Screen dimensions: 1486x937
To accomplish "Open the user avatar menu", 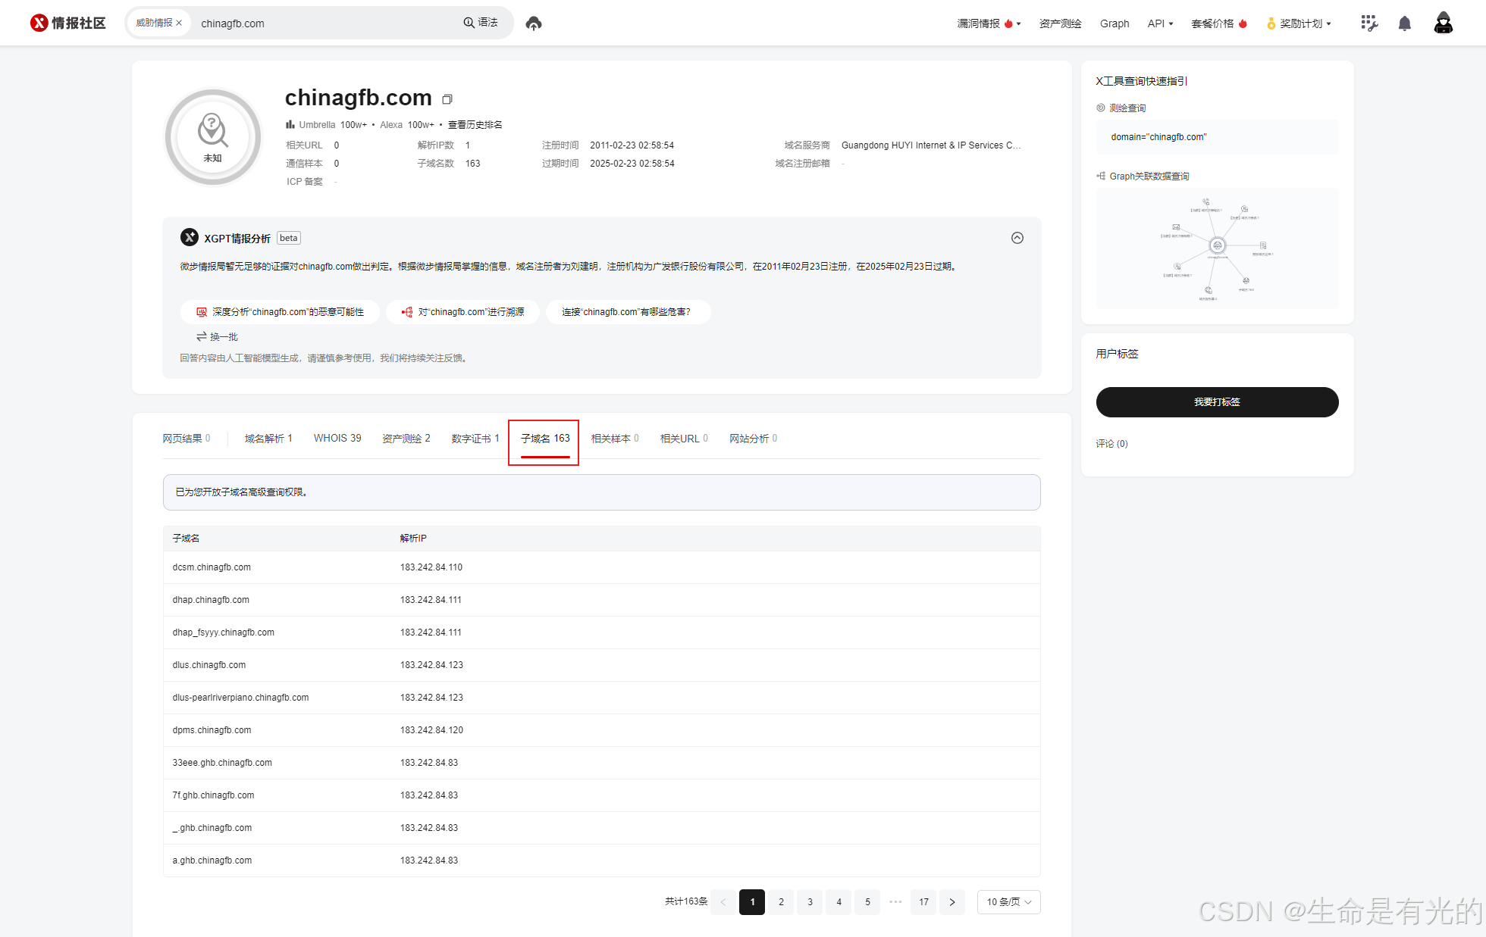I will click(x=1443, y=23).
